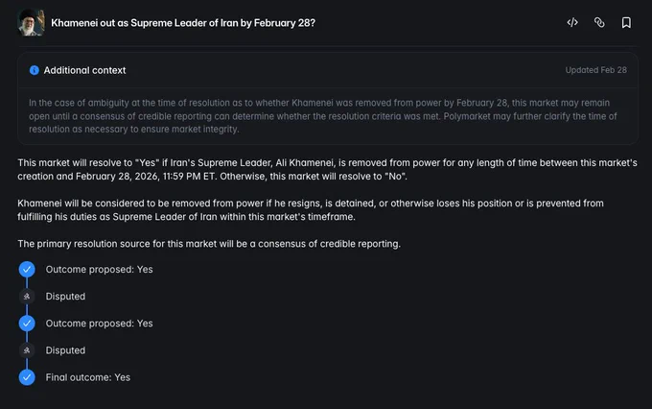Click the first Outcome proposed checkmark icon
The width and height of the screenshot is (652, 409).
[27, 270]
